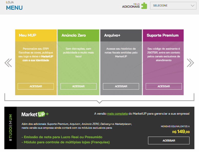Click the 'Personalize seu ERP!' description
199x152 pixels.
(36, 55)
